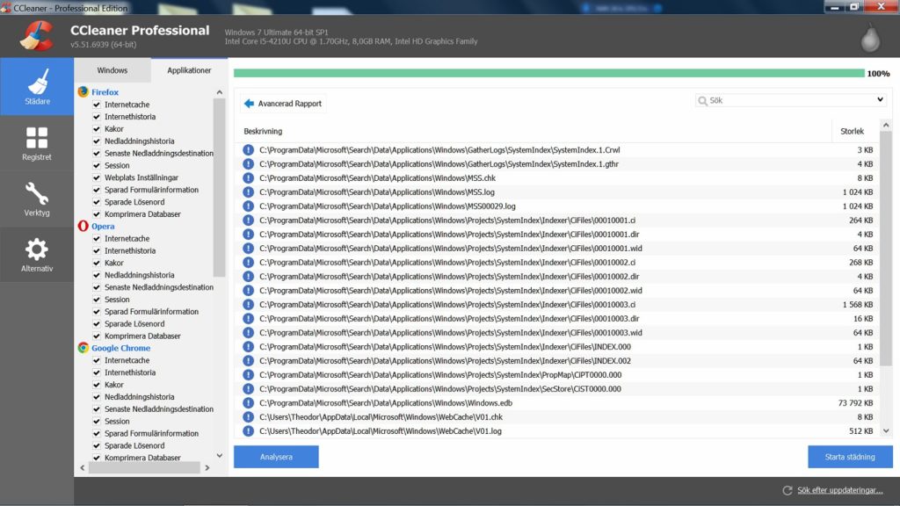
Task: Click info icon for 00010001.ci row
Action: tap(248, 220)
